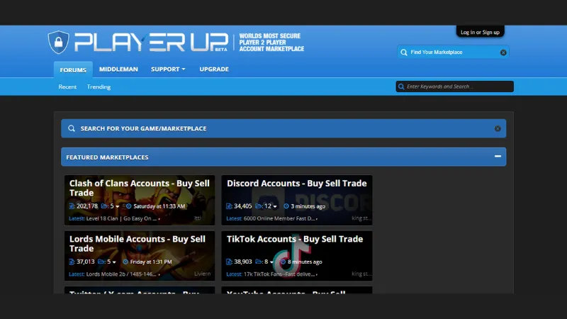Click subforum folder icon on TikTok card
This screenshot has width=567, height=319.
point(259,262)
